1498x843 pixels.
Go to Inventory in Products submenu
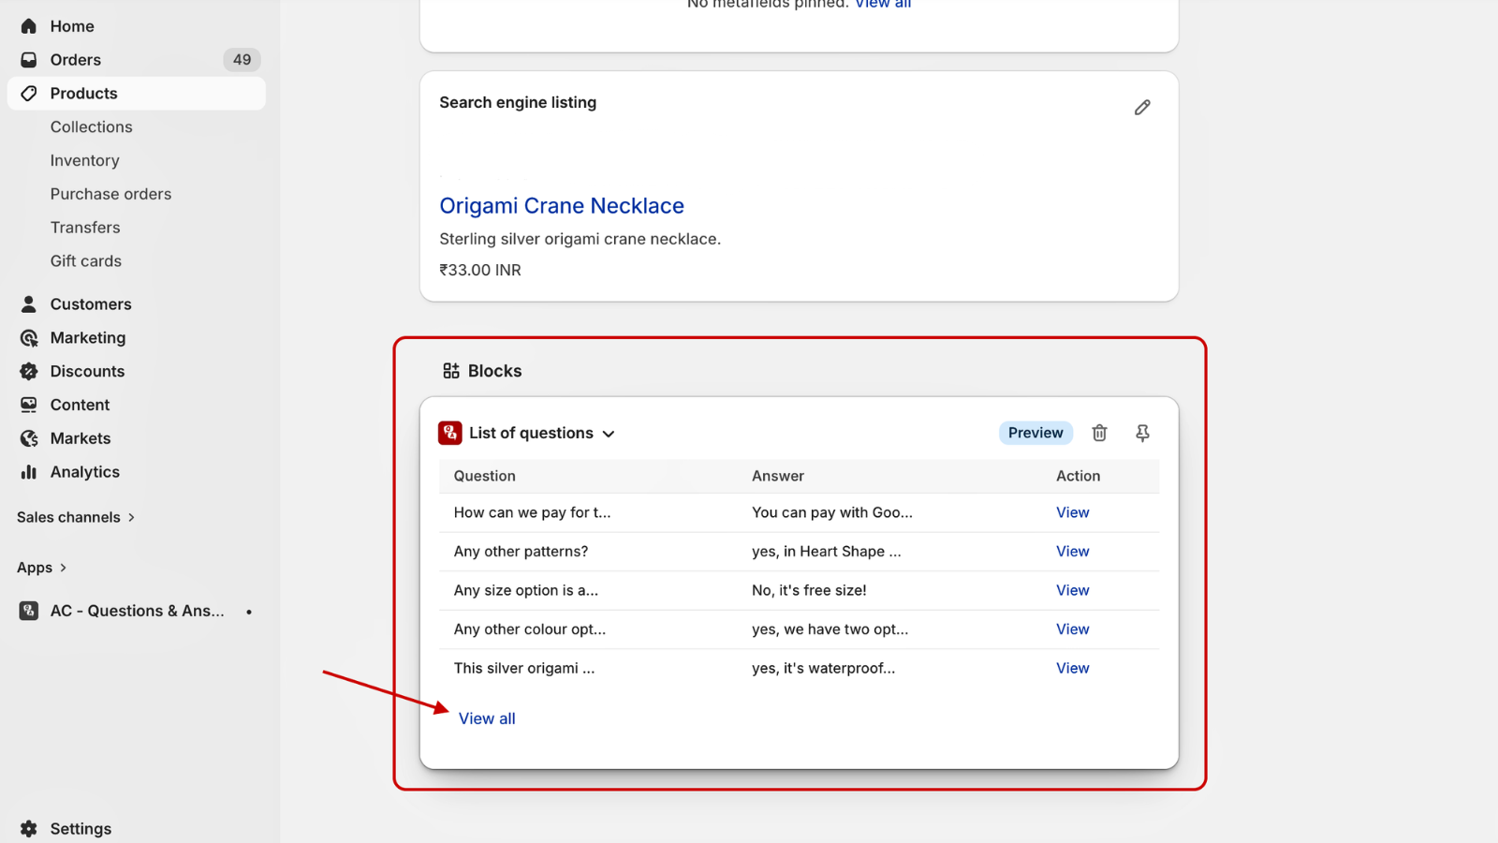click(x=85, y=161)
